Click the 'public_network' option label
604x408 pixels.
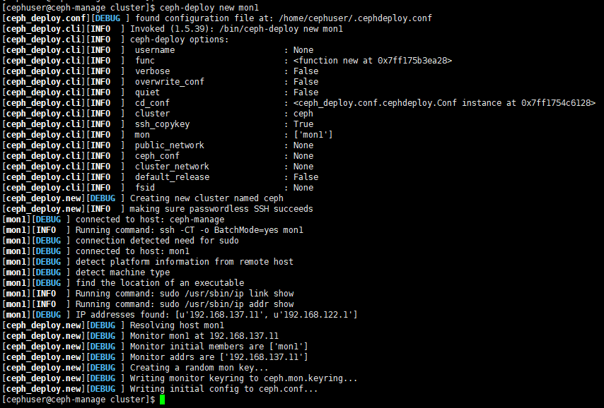pos(170,145)
